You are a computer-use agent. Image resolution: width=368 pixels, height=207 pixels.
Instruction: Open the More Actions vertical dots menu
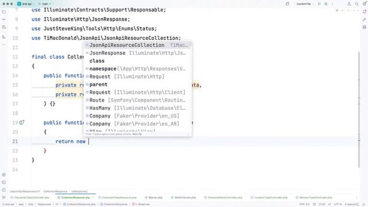click(x=332, y=4)
